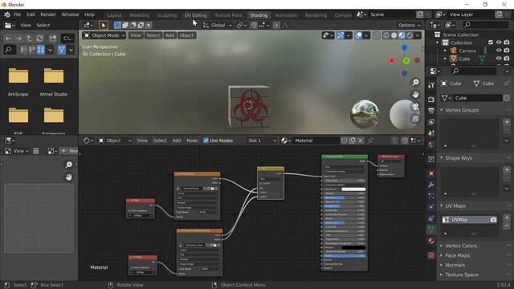The width and height of the screenshot is (514, 289).
Task: Switch to Layout workspace tab
Action: click(114, 15)
